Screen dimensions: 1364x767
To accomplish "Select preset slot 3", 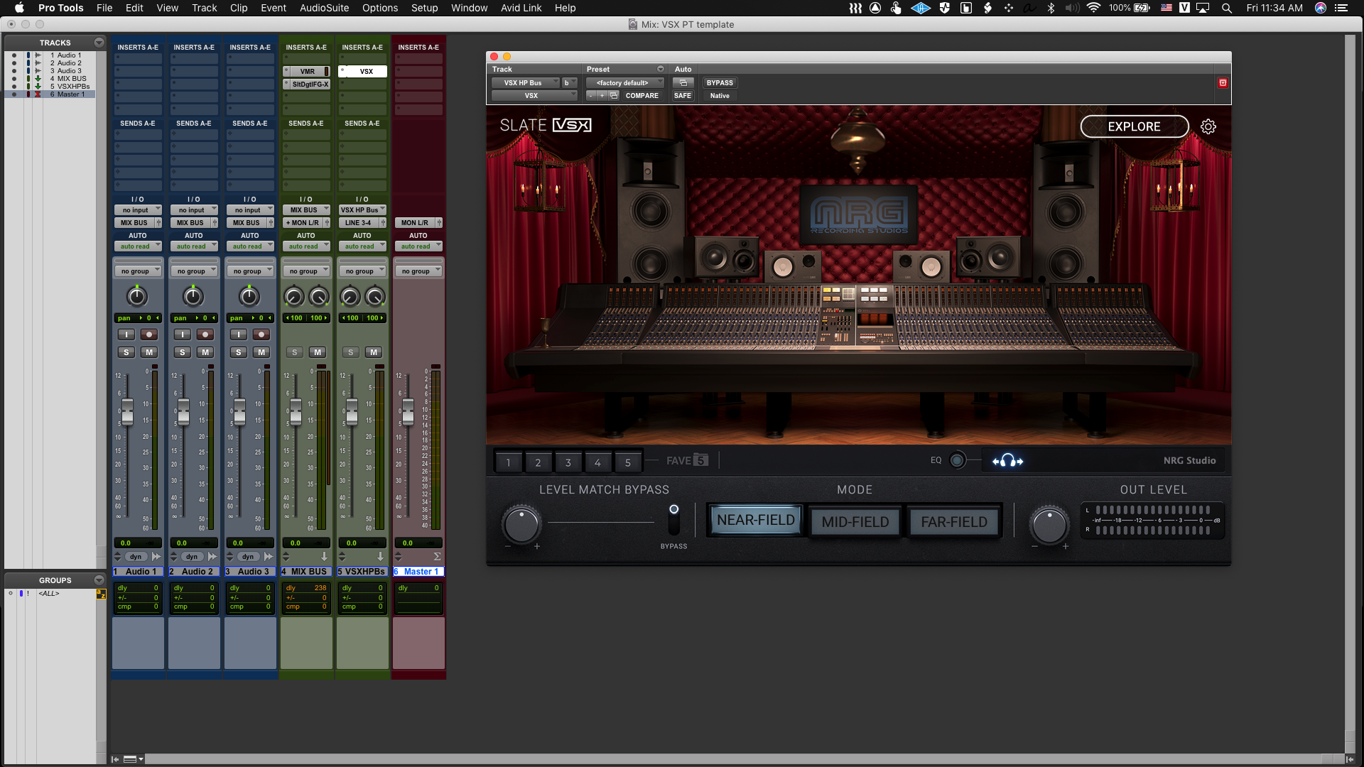I will [568, 462].
